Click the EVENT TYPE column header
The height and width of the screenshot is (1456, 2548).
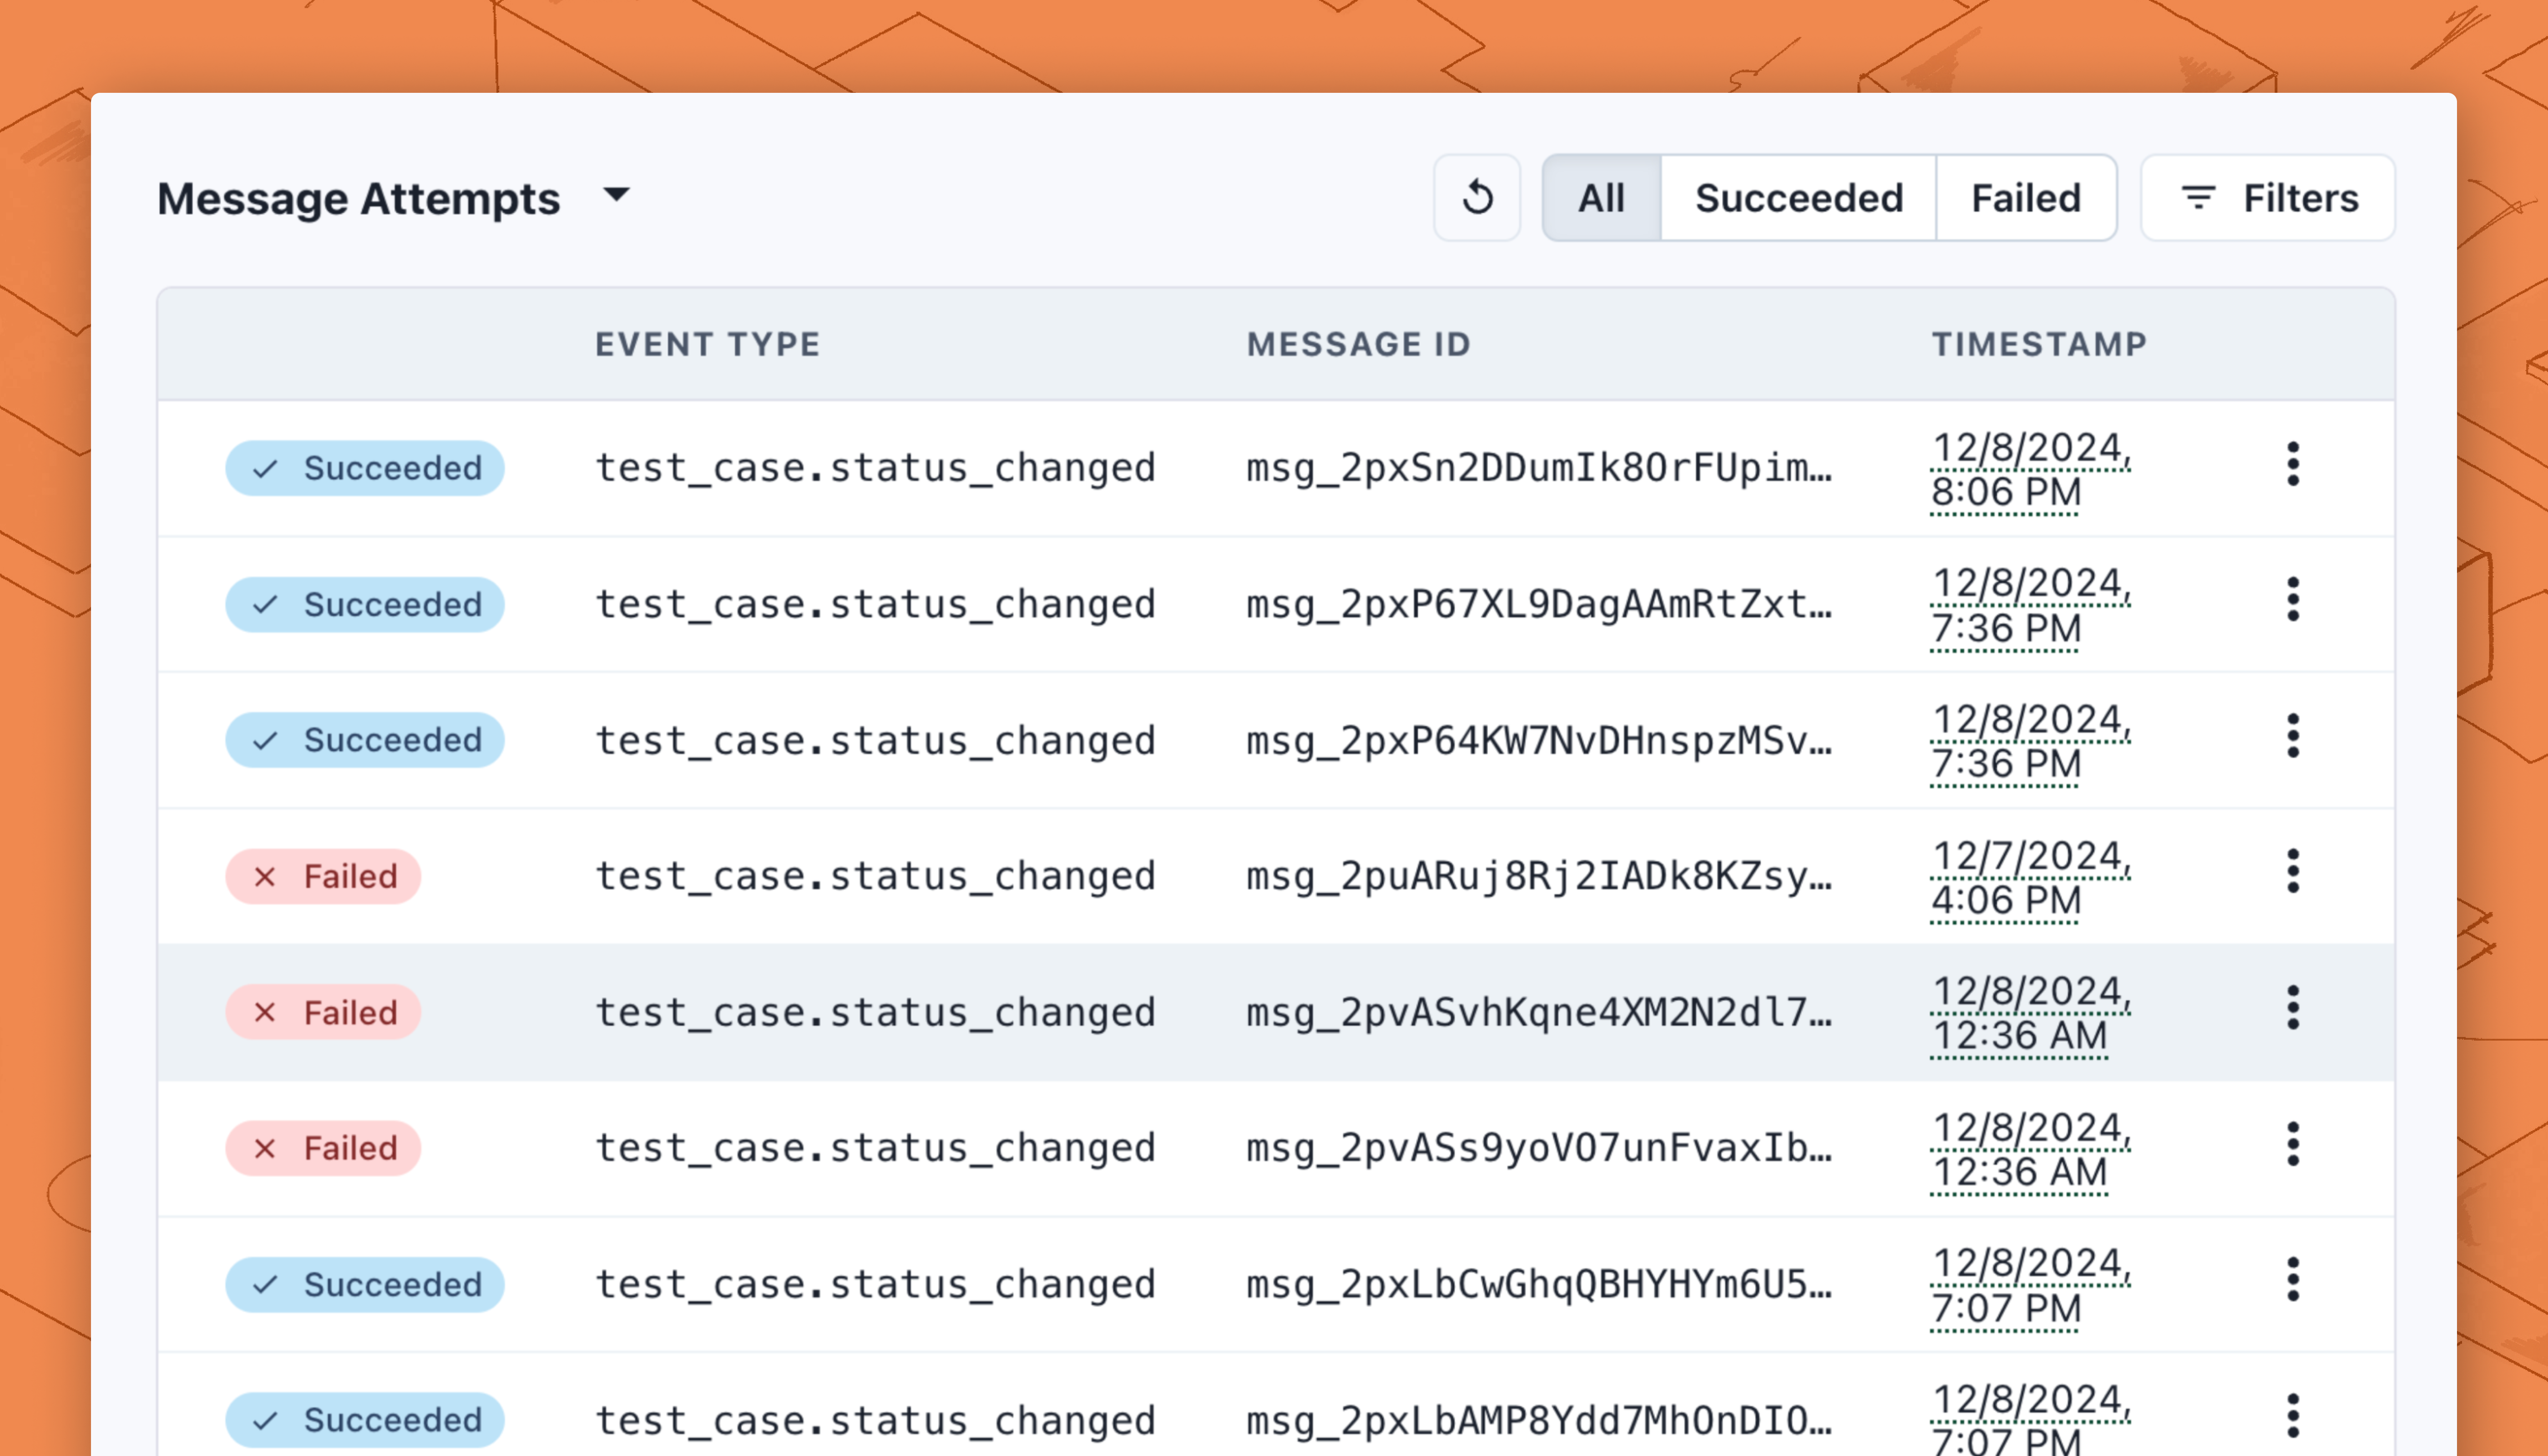(707, 344)
